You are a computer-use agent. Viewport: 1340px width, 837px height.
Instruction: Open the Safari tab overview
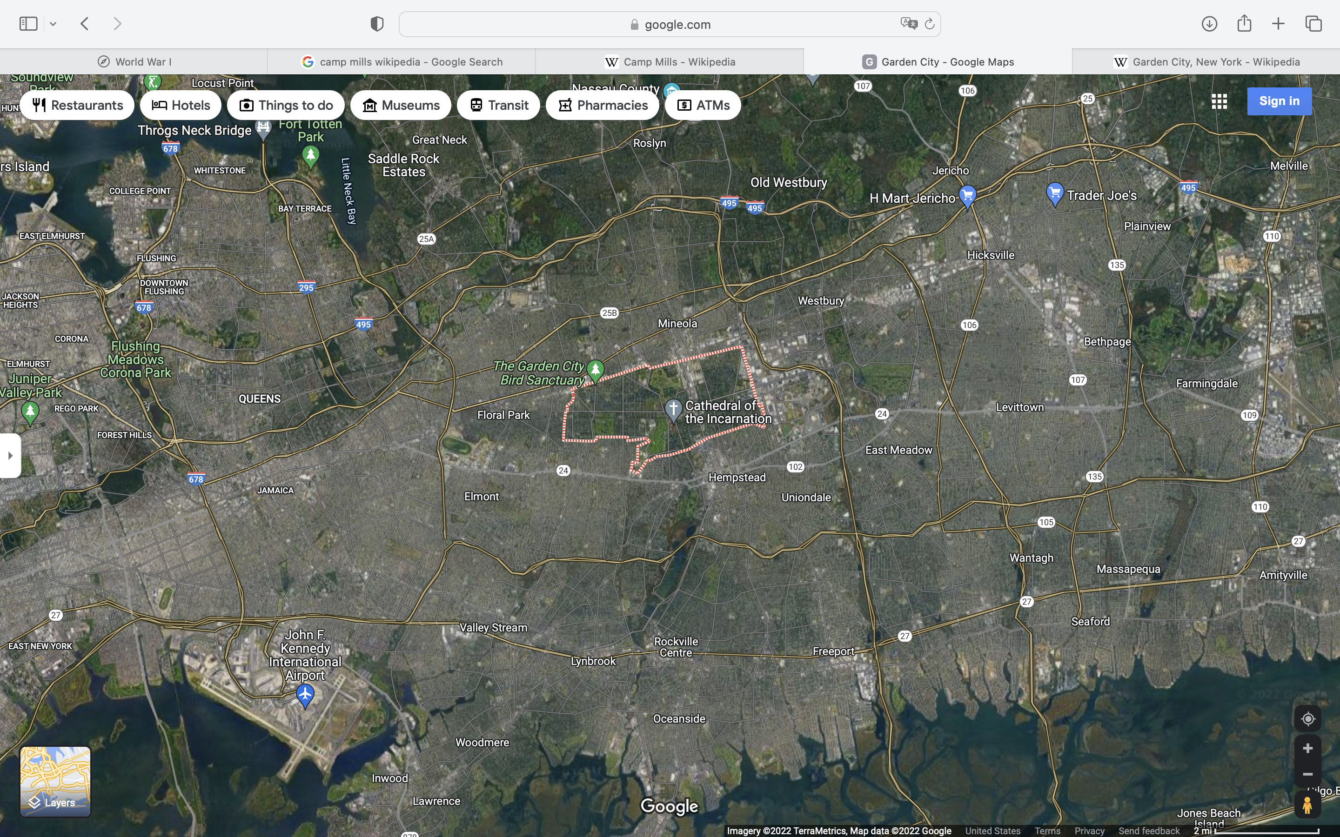point(1313,24)
